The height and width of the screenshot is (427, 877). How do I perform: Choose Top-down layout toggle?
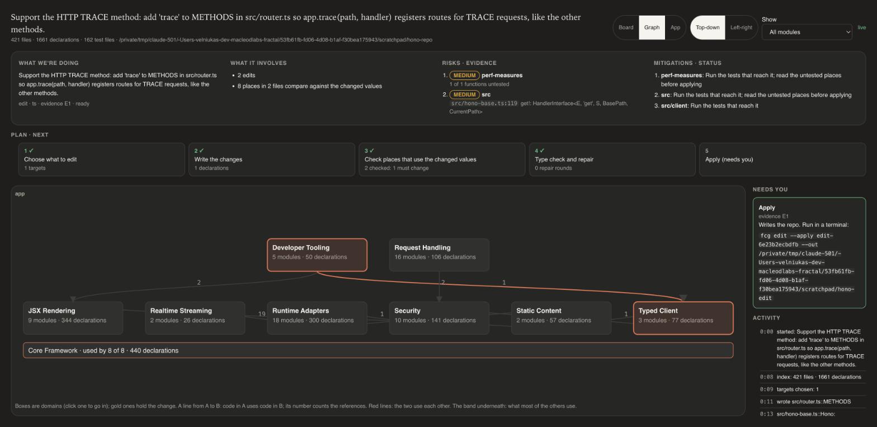coord(708,27)
